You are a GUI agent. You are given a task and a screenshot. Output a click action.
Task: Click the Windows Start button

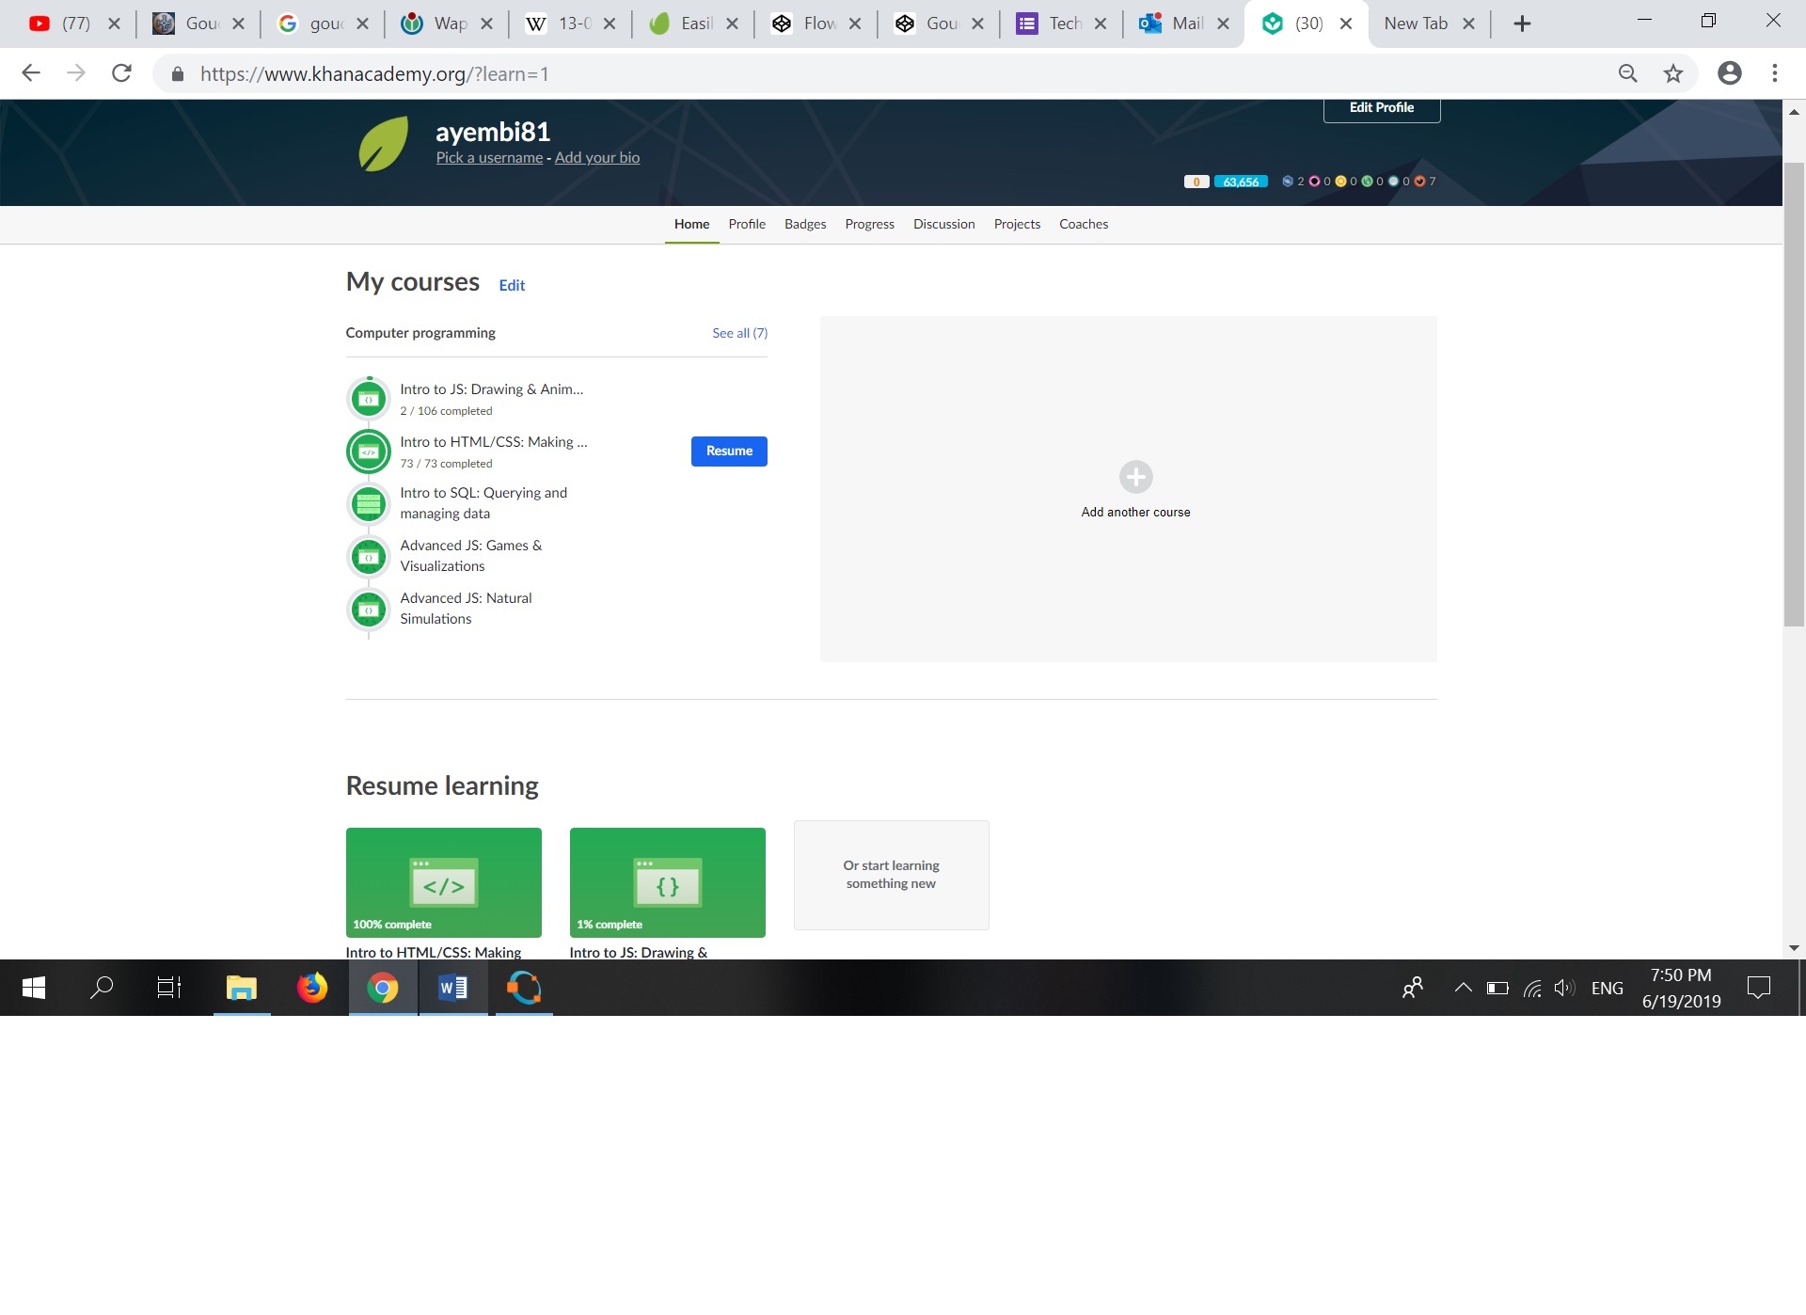(x=34, y=988)
